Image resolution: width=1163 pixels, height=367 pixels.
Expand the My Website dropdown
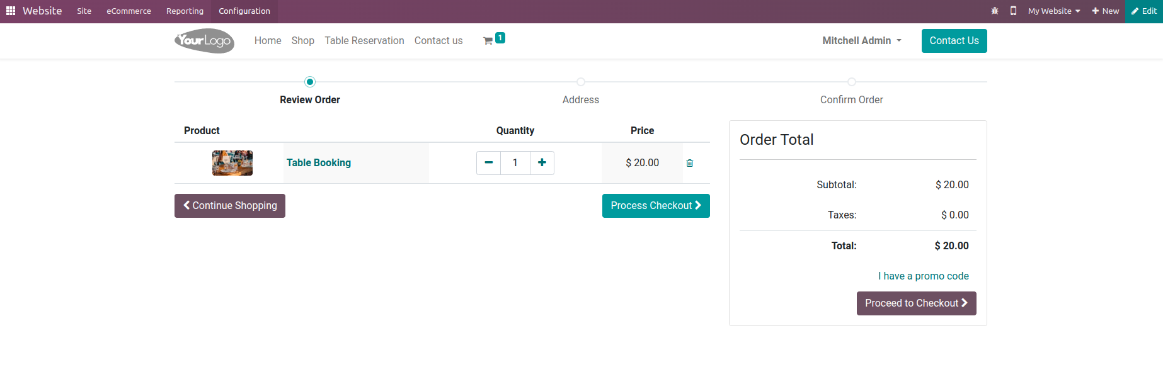coord(1054,11)
